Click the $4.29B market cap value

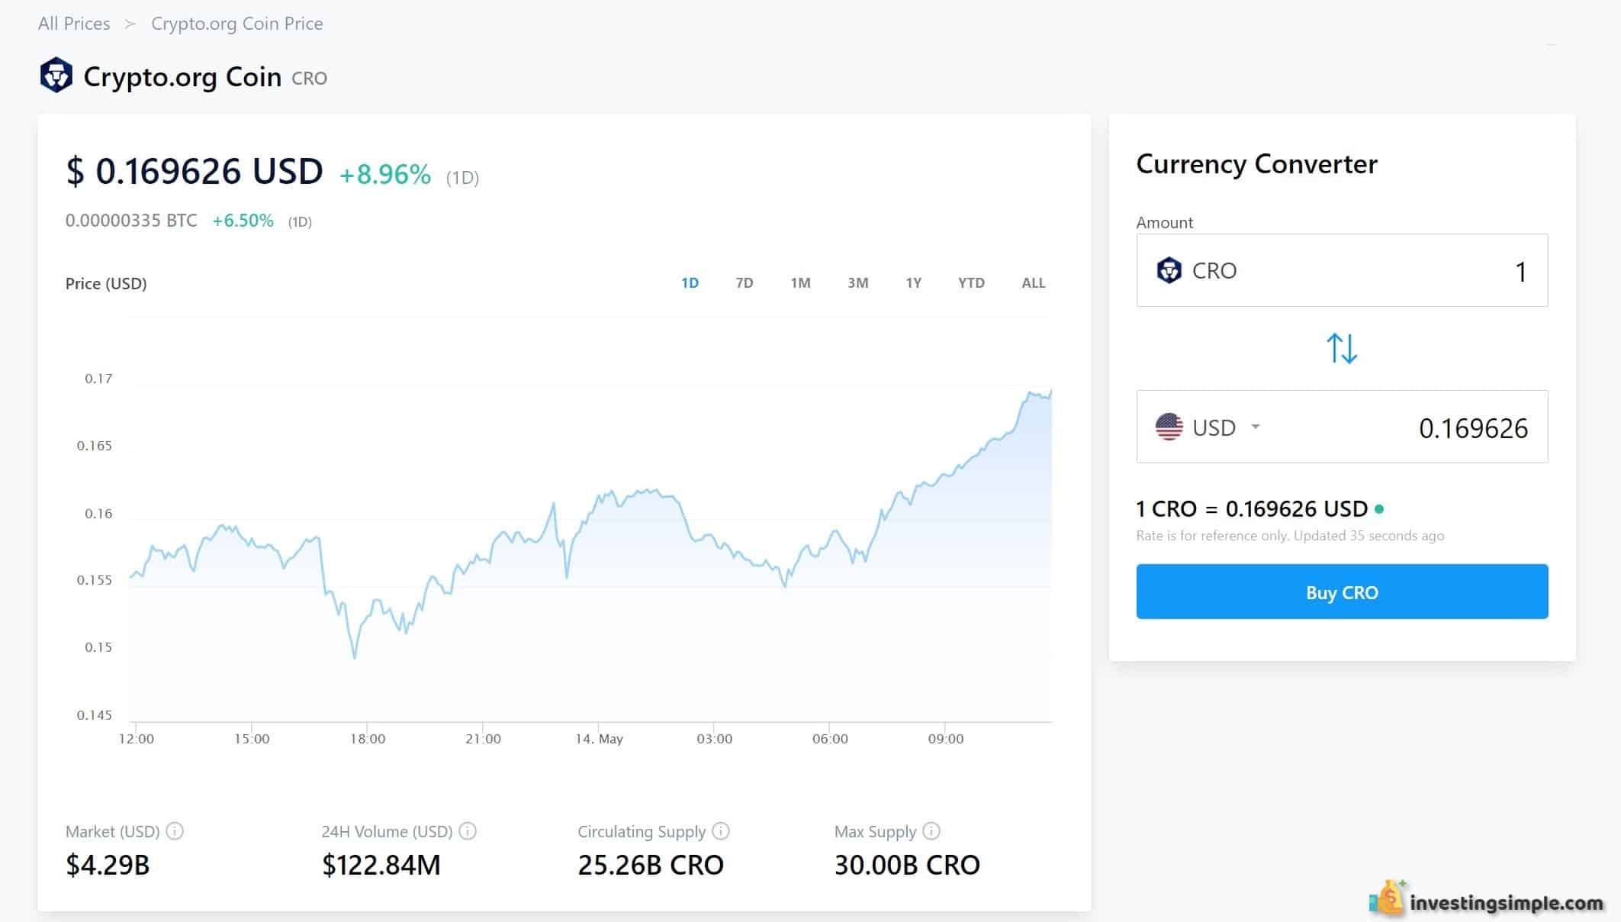click(x=108, y=865)
